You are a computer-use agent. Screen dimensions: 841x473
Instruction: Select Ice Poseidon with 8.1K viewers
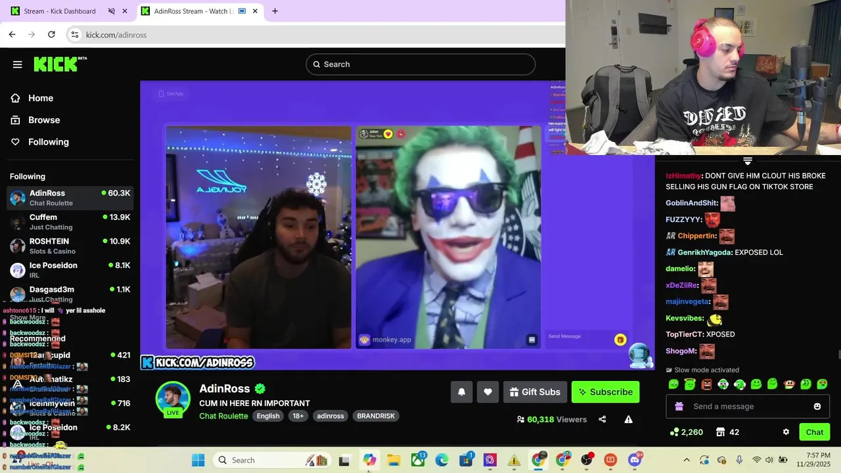pos(70,270)
